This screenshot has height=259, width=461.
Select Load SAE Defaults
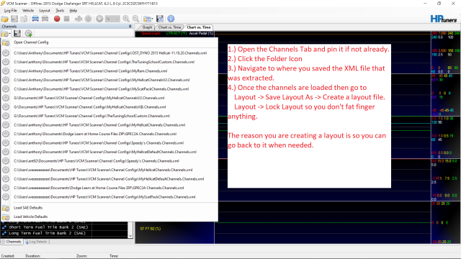[x=28, y=208]
